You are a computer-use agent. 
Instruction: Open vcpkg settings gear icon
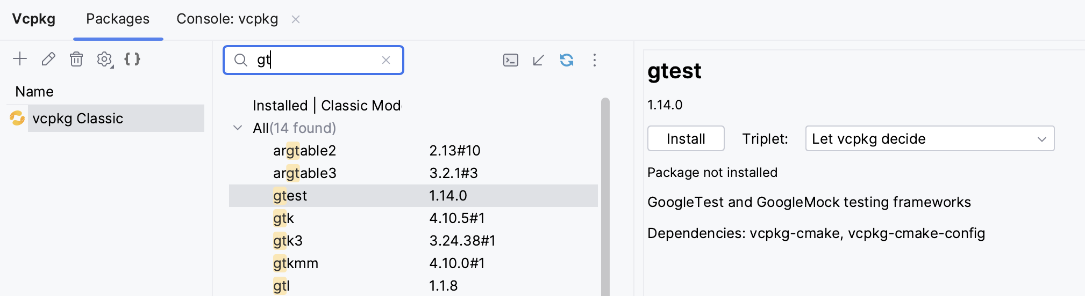(104, 60)
